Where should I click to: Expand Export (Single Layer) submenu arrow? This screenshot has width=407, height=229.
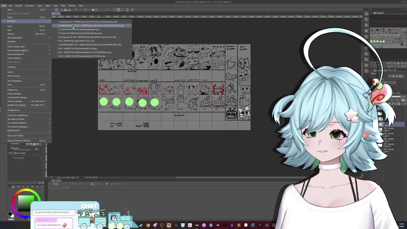(x=50, y=46)
